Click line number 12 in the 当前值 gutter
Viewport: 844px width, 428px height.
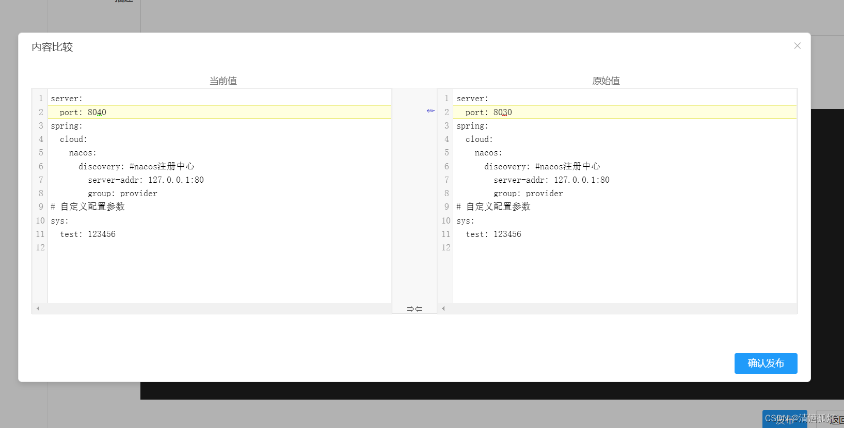click(x=40, y=248)
